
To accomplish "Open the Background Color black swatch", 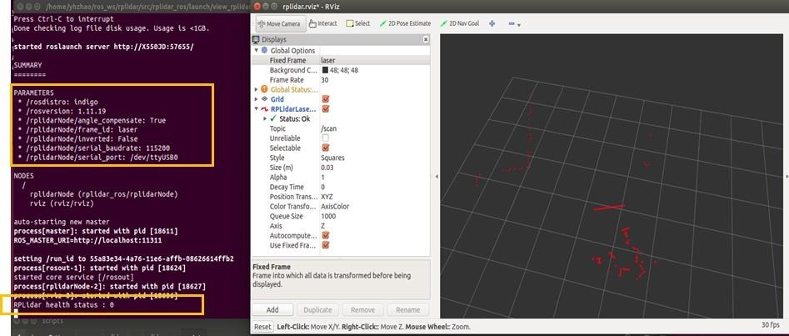I will [325, 70].
